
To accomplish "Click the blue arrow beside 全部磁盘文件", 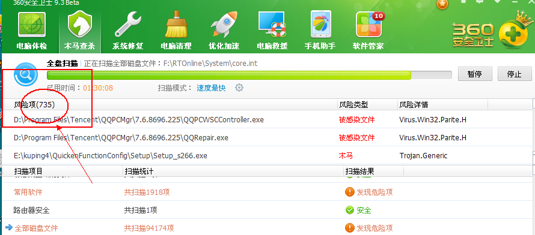I will [x=9, y=227].
